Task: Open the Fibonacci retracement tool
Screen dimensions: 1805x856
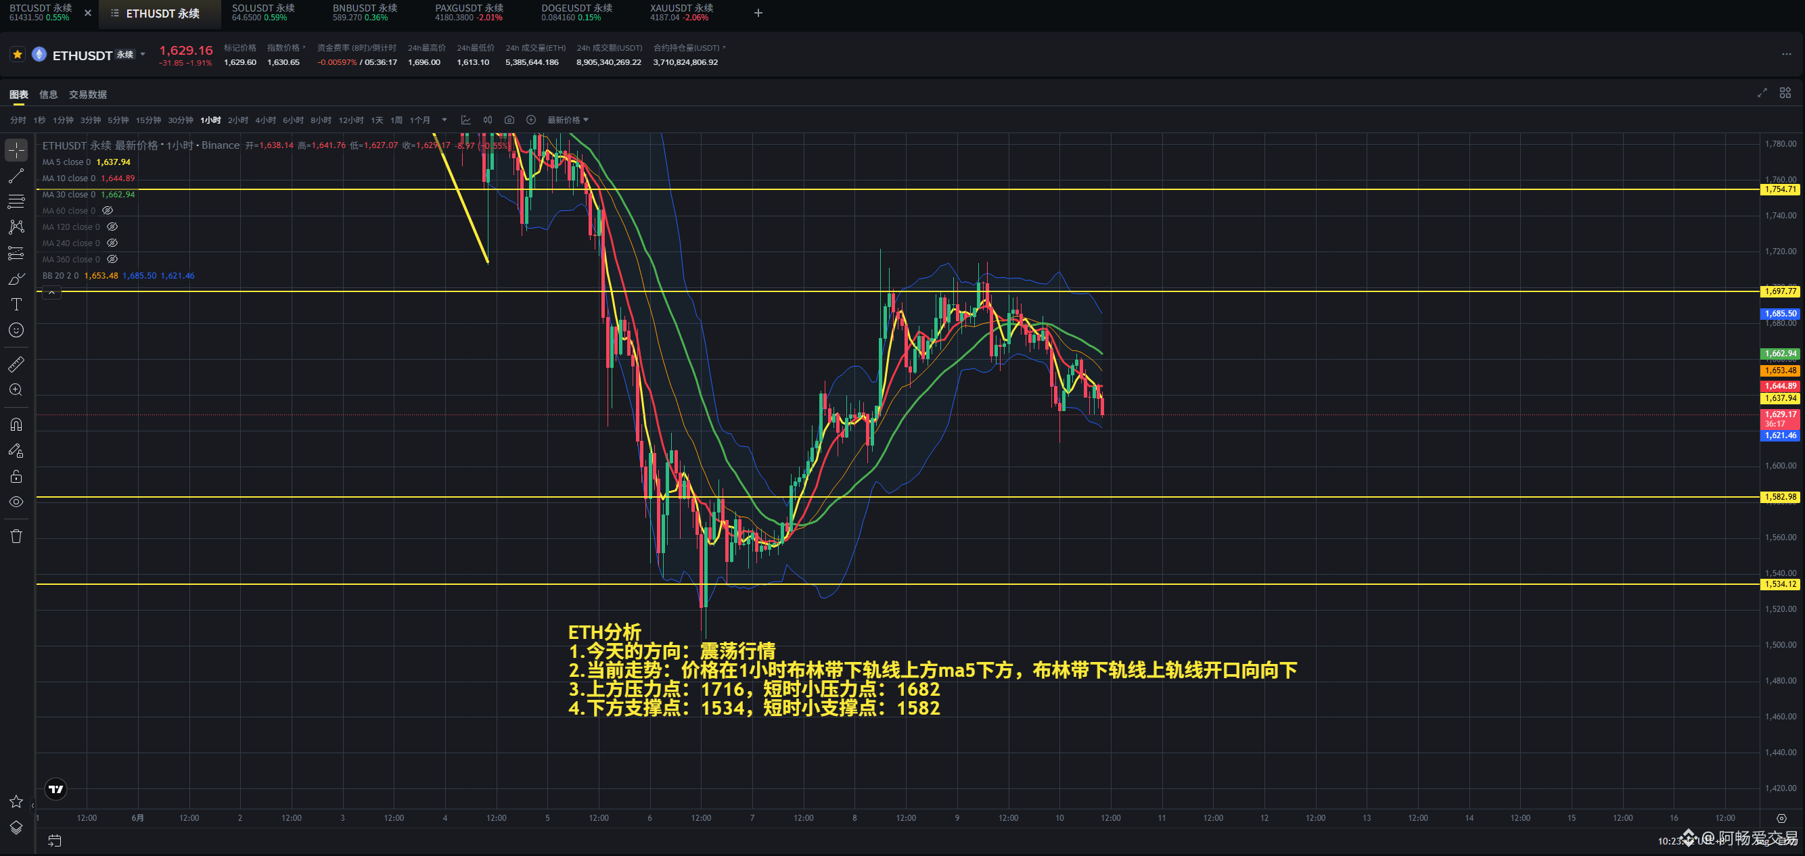Action: pyautogui.click(x=16, y=201)
